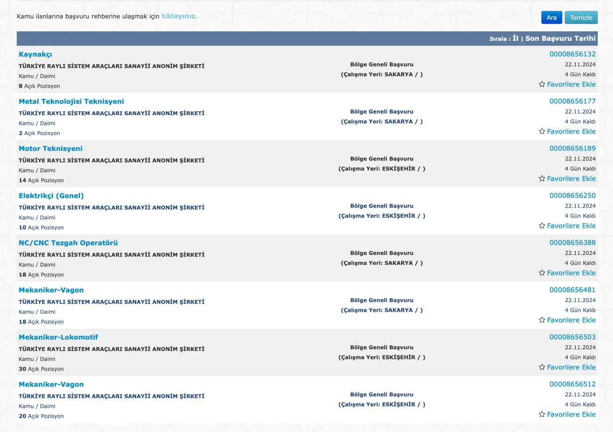This screenshot has width=613, height=432.
Task: Open listing number 00008656481
Action: [x=572, y=290]
